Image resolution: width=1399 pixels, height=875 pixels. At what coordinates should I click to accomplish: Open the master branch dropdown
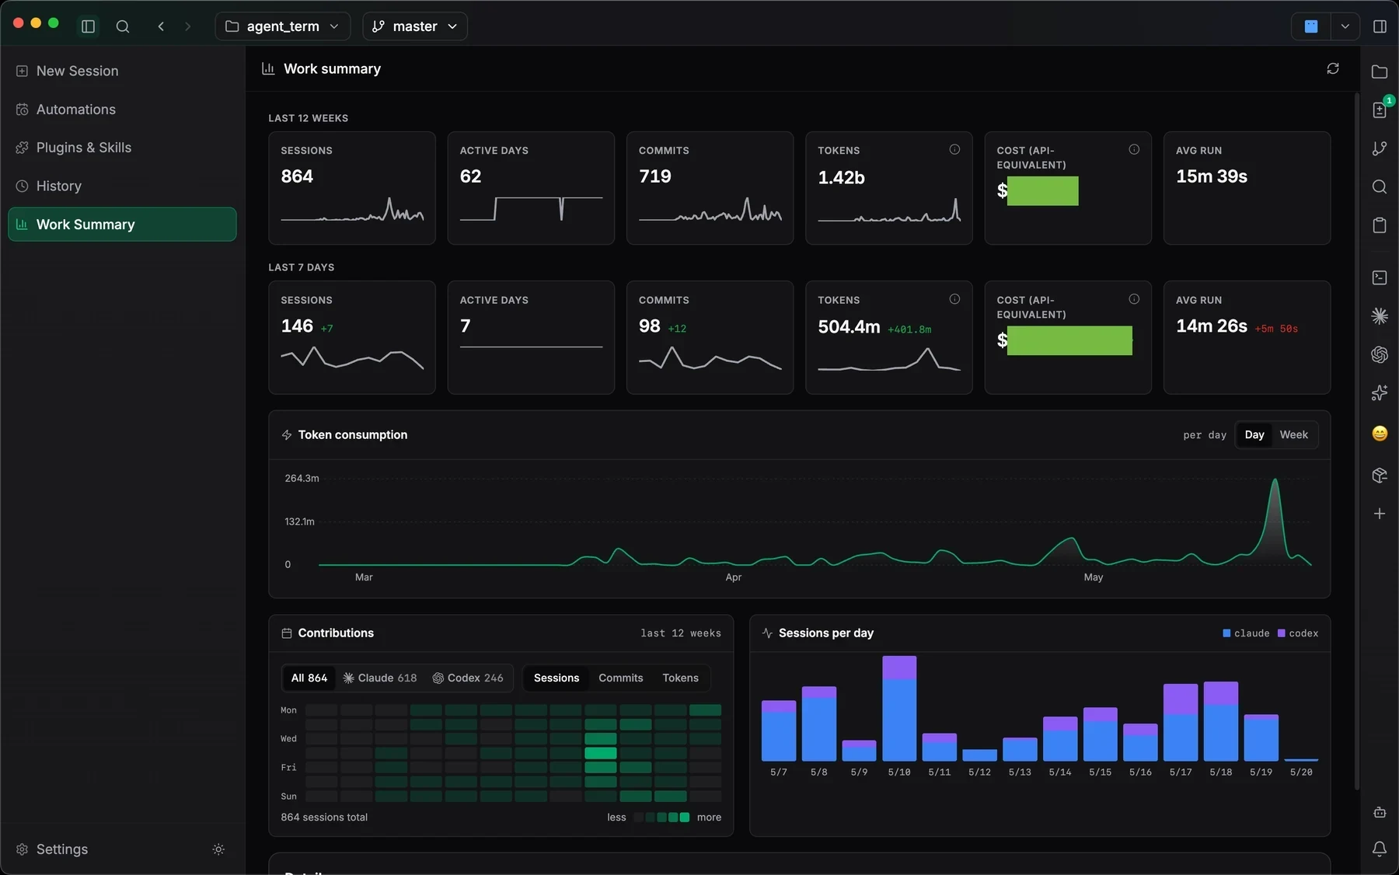[x=415, y=26]
